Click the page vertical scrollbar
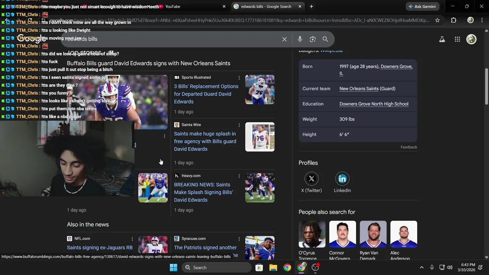The height and width of the screenshot is (275, 489). 486,86
